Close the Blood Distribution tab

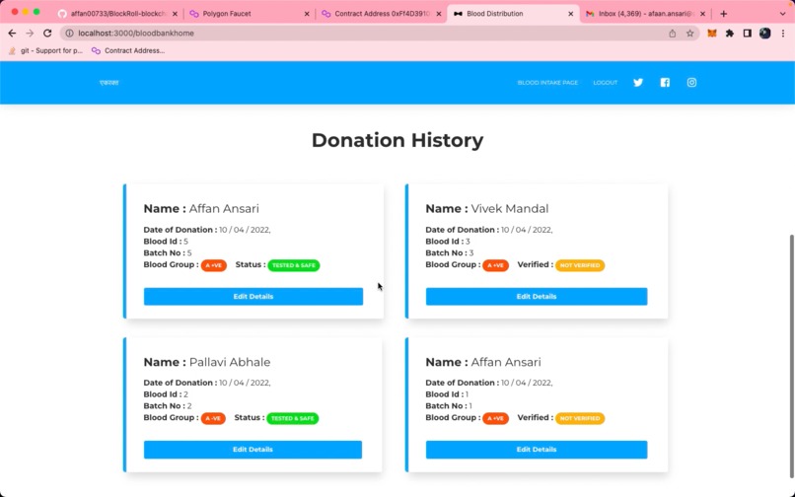[570, 14]
